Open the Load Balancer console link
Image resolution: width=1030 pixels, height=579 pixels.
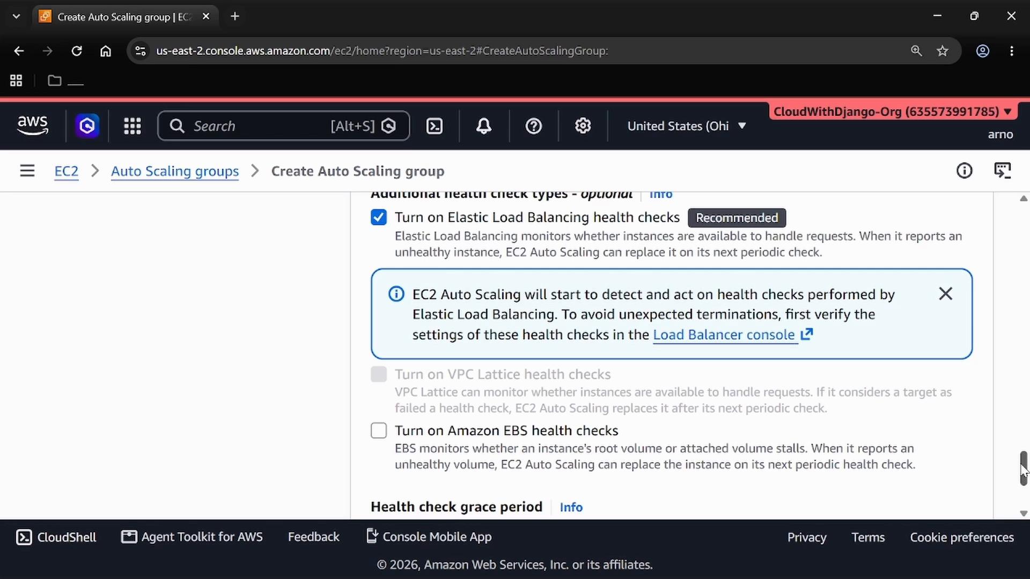coord(733,335)
